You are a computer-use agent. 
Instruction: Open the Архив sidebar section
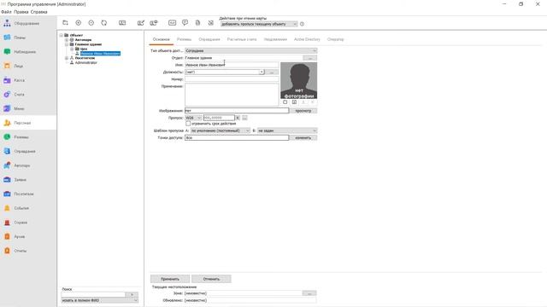pyautogui.click(x=28, y=237)
